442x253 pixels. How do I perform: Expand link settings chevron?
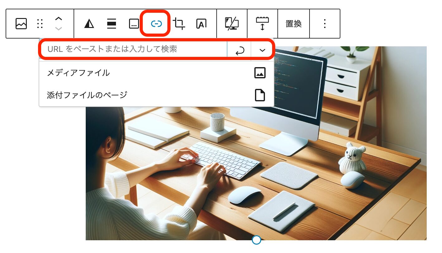(262, 50)
